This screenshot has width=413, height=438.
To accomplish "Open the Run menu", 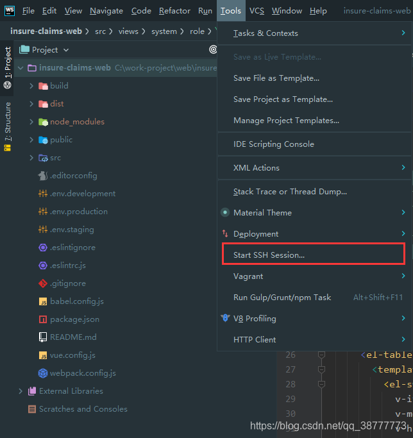I will pyautogui.click(x=205, y=11).
